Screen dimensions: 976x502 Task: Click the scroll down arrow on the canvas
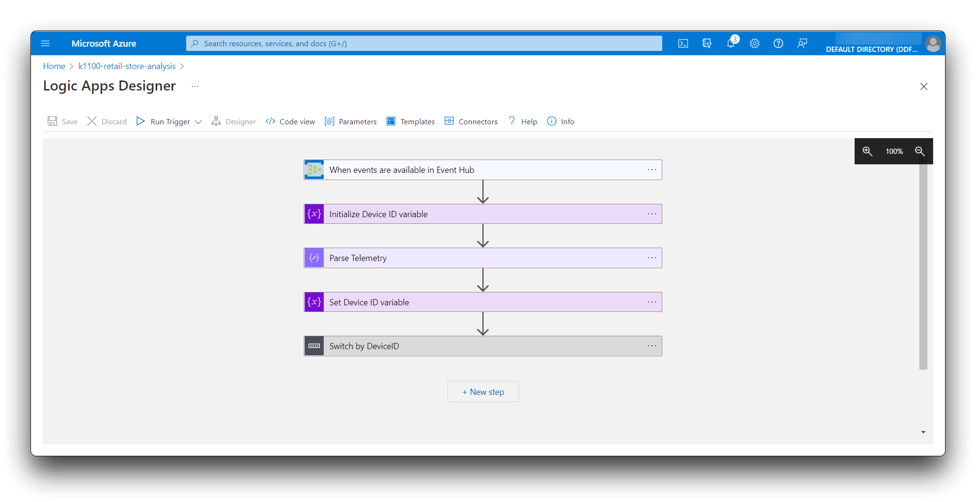tap(923, 432)
